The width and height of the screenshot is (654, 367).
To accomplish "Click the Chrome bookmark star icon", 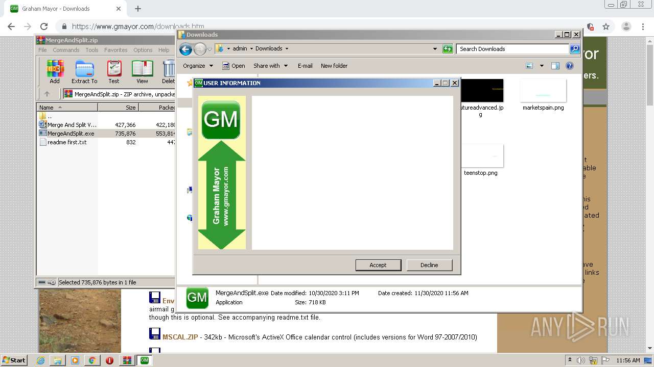I will 606,27.
